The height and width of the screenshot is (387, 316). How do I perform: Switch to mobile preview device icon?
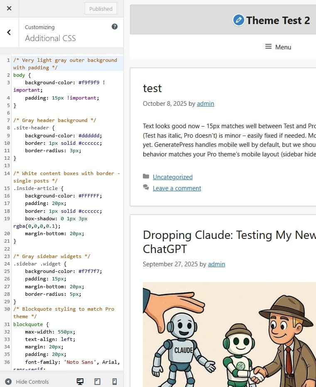click(x=115, y=381)
